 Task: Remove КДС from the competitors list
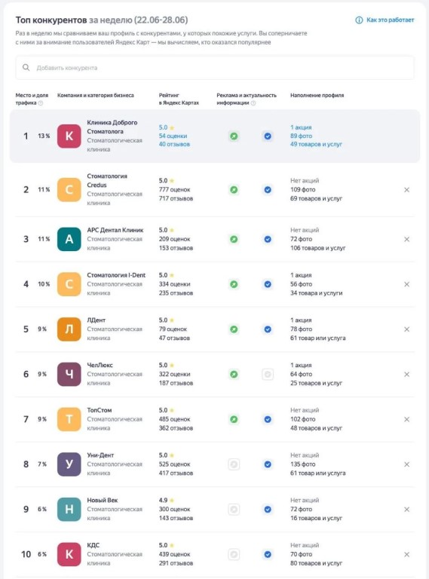(406, 555)
